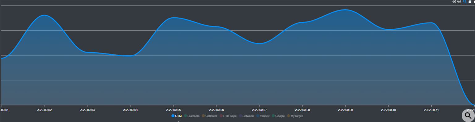Viewport: 475px width, 122px height.
Task: Toggle the Buzzoola series in legend
Action: [x=192, y=116]
